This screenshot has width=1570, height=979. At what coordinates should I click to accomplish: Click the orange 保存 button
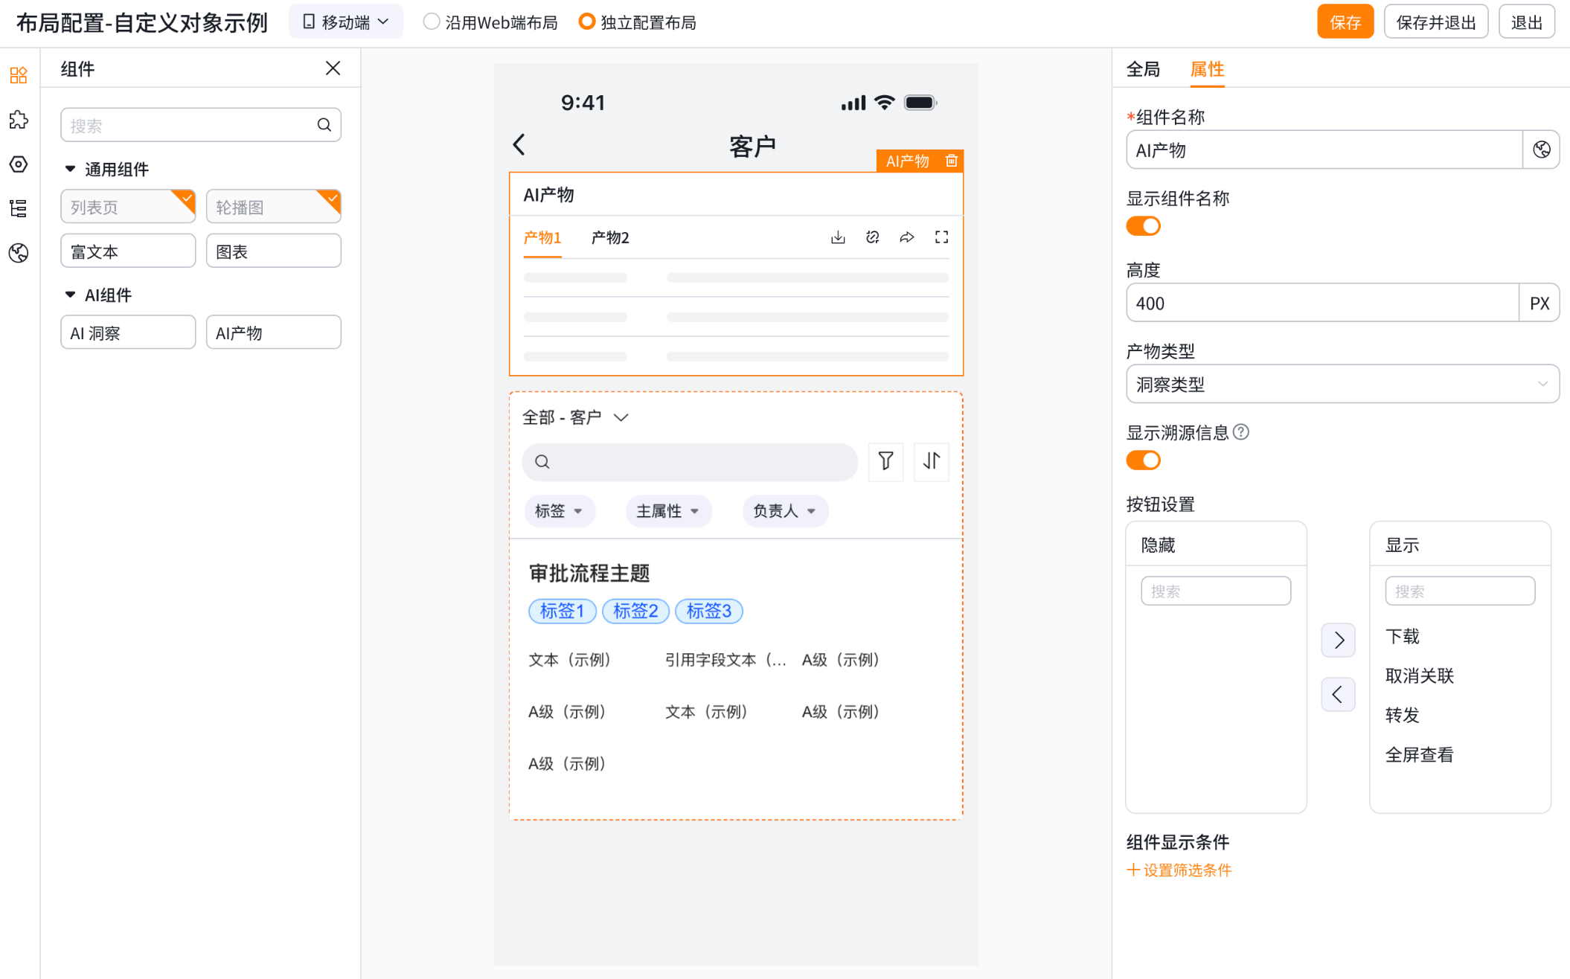[1345, 22]
